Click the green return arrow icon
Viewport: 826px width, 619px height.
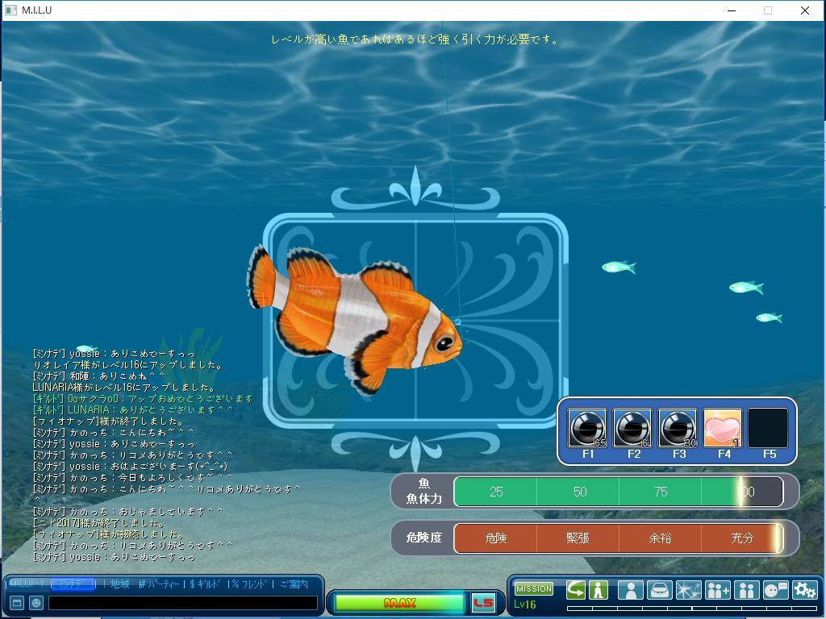(576, 589)
